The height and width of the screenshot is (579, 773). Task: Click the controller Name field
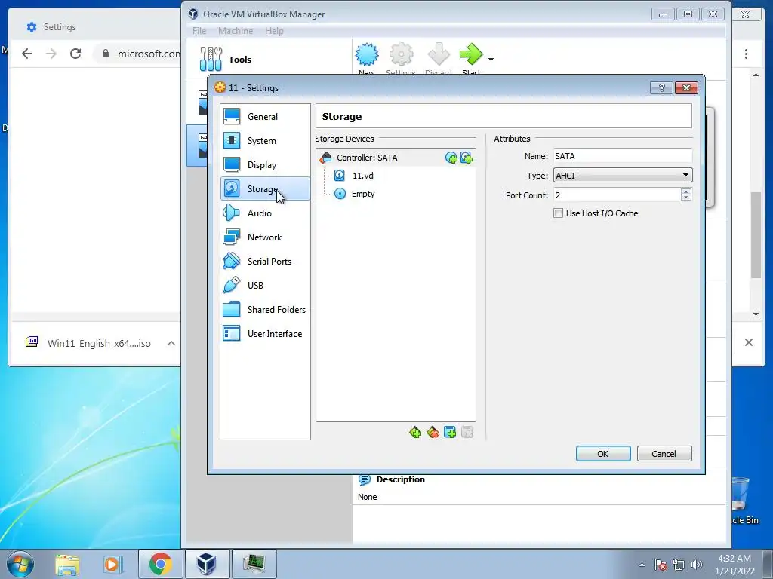(x=623, y=156)
